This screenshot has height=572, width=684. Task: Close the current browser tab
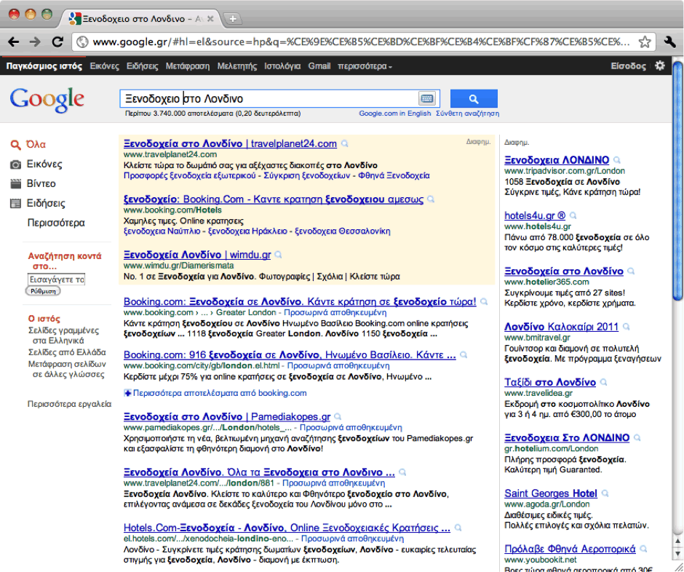[x=210, y=19]
